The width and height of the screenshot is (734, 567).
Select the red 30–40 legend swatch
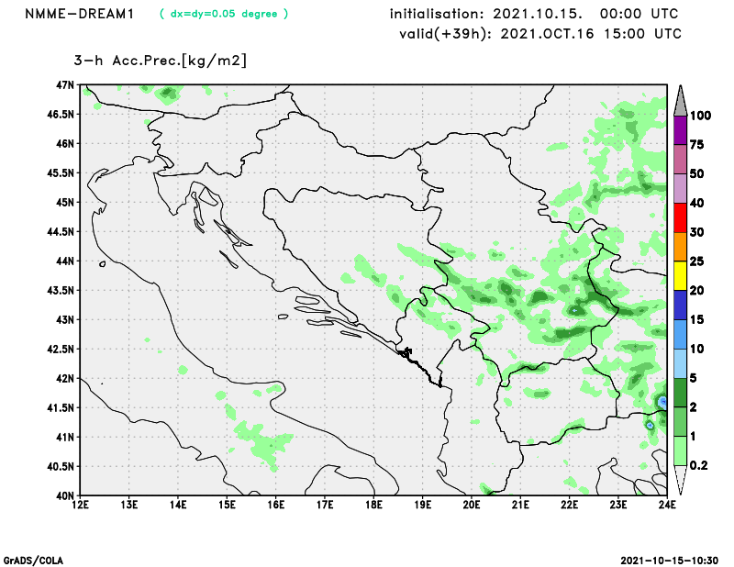coord(681,217)
